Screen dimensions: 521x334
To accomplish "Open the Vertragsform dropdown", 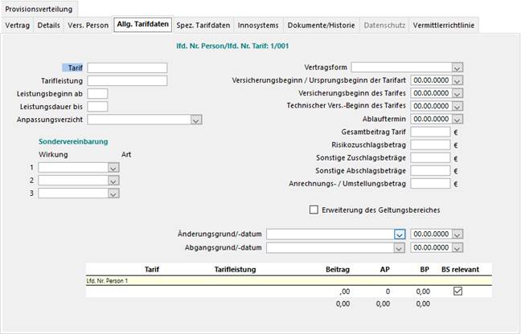I will (x=457, y=68).
